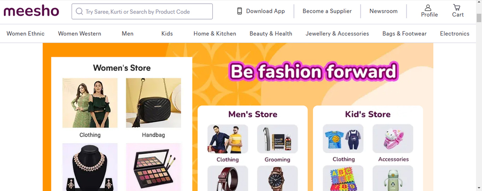Viewport: 482px width, 191px height.
Task: Click the Download App phone icon
Action: click(240, 11)
